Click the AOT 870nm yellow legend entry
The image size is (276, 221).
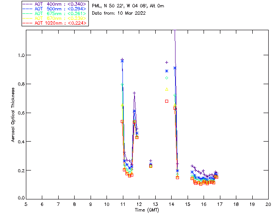[55, 18]
